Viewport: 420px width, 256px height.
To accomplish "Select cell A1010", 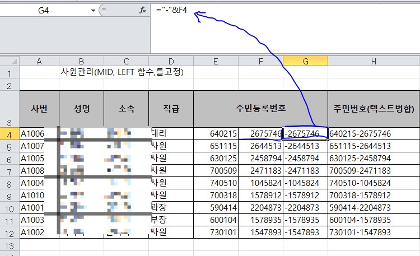I will [x=39, y=196].
